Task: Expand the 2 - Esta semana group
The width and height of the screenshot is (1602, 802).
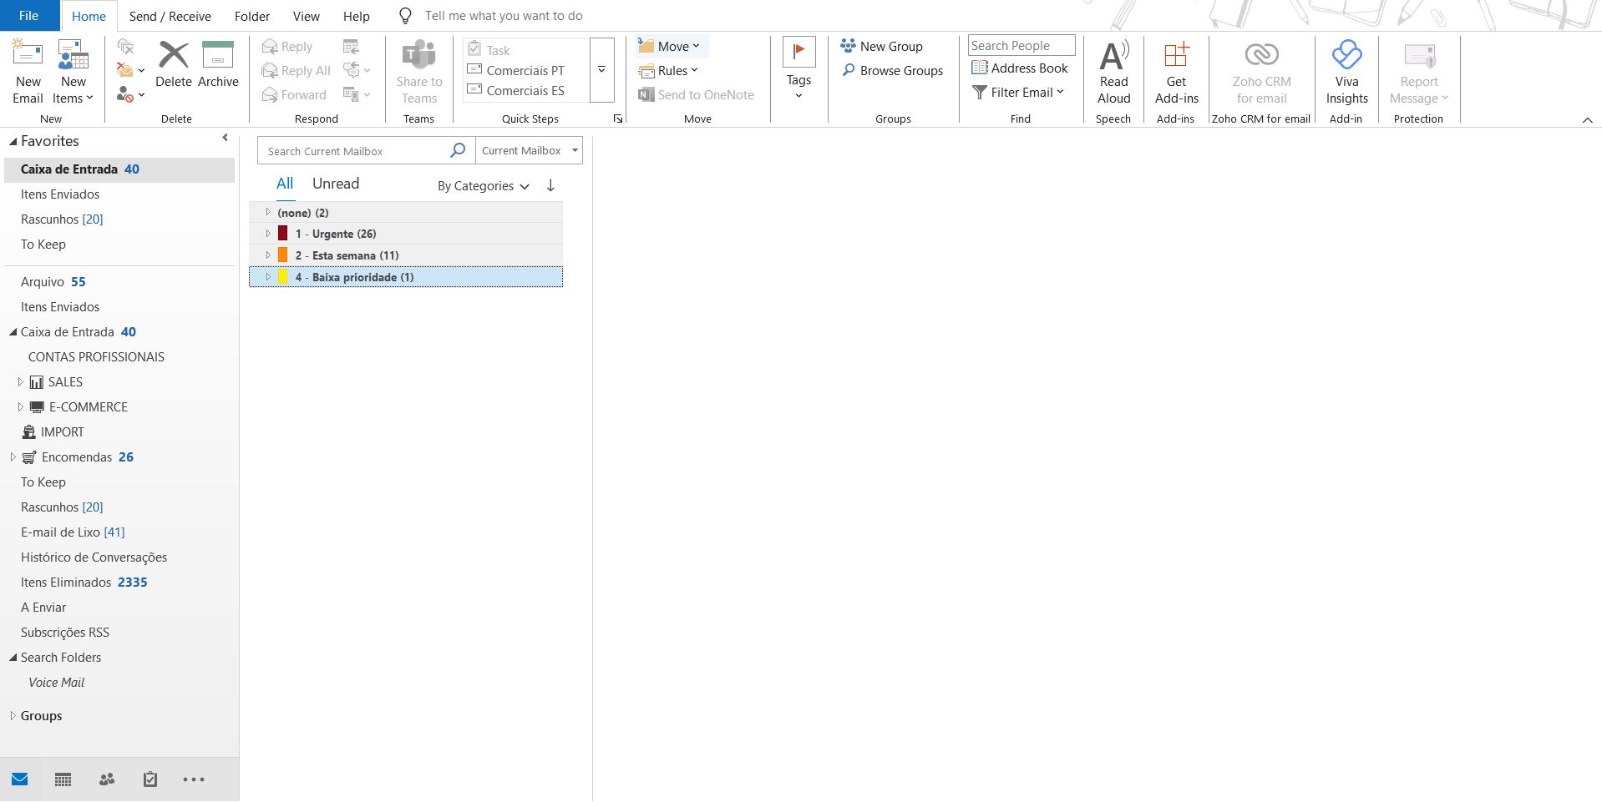Action: pos(268,255)
